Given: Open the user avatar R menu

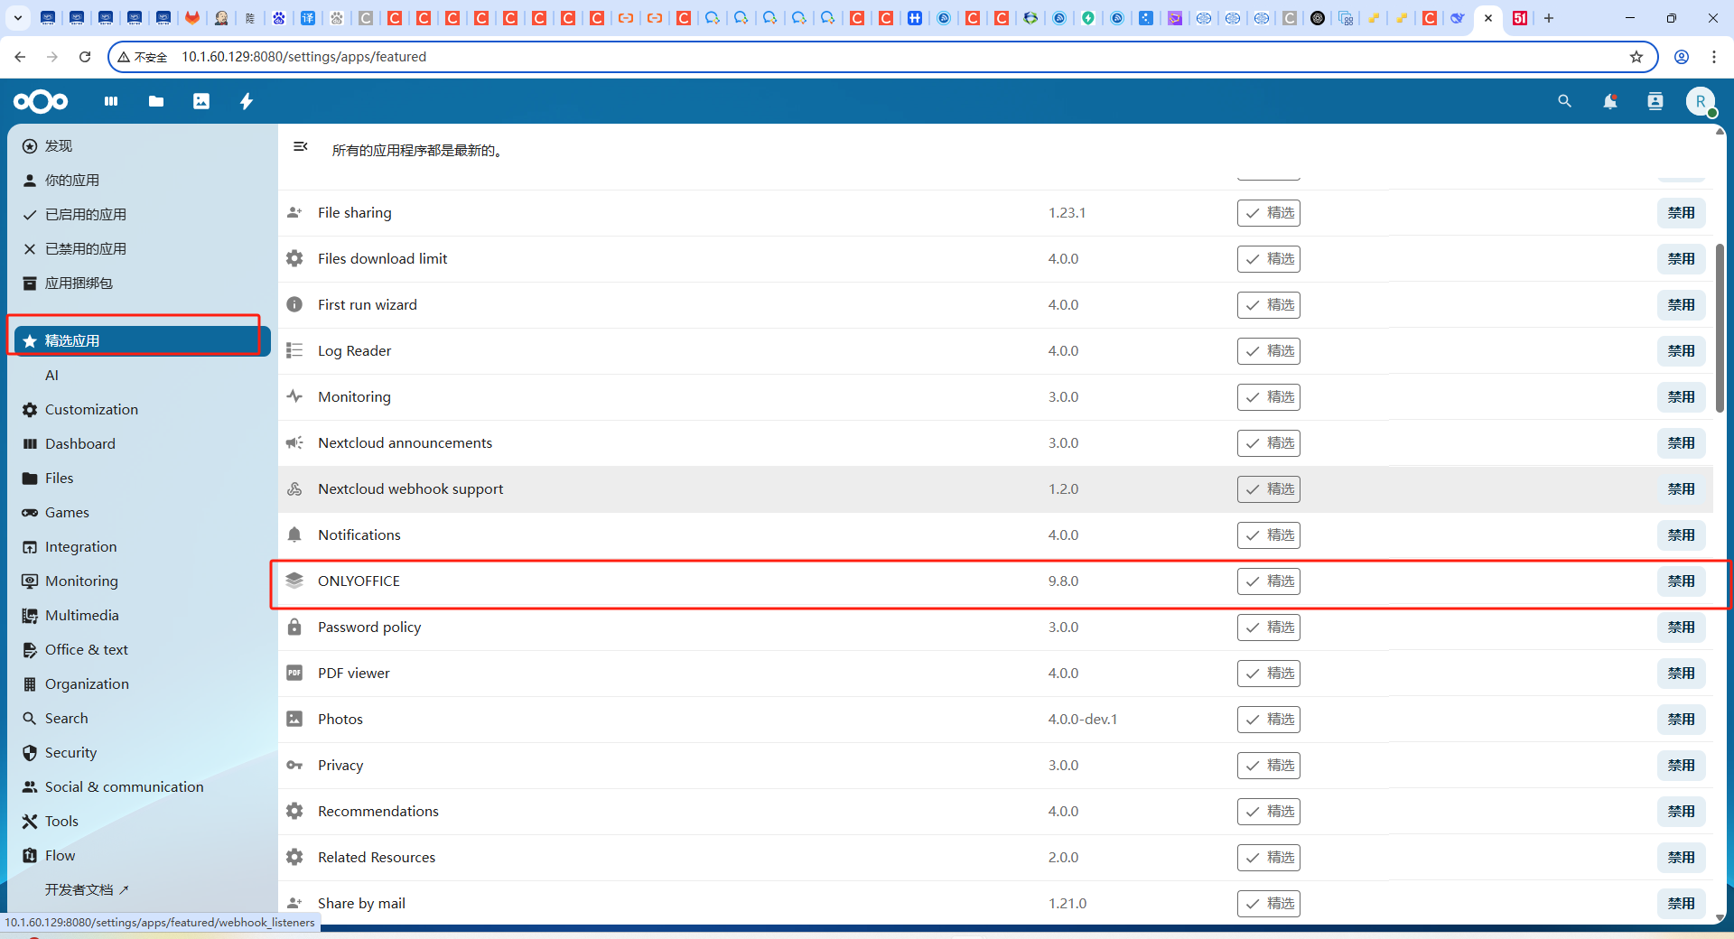Looking at the screenshot, I should 1701,101.
